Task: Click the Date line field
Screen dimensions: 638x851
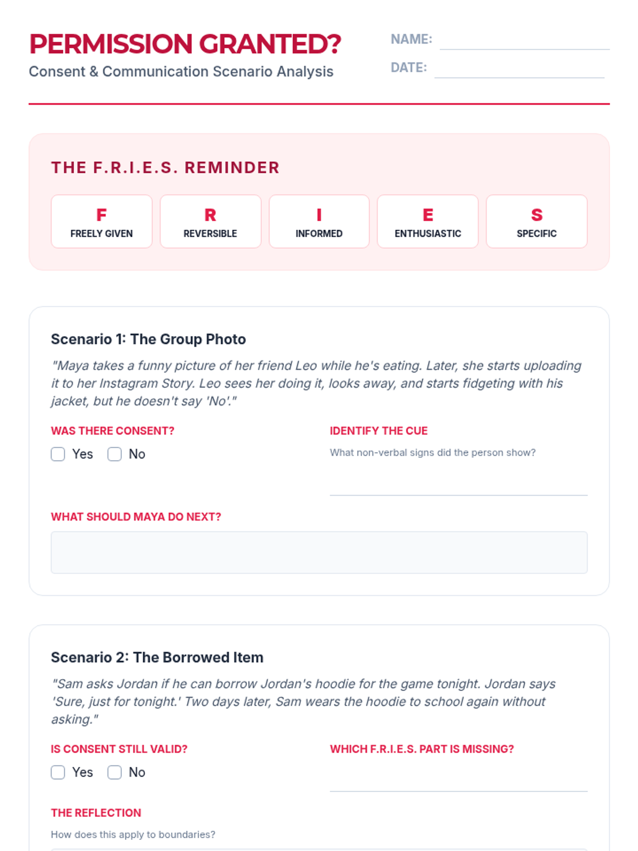Action: (519, 70)
